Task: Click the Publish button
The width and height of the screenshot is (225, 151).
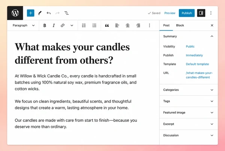Action: pyautogui.click(x=187, y=13)
